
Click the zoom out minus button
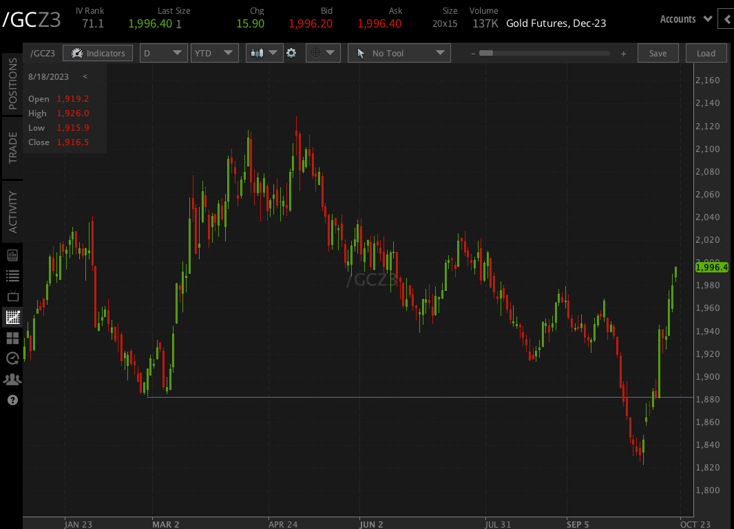coord(473,54)
